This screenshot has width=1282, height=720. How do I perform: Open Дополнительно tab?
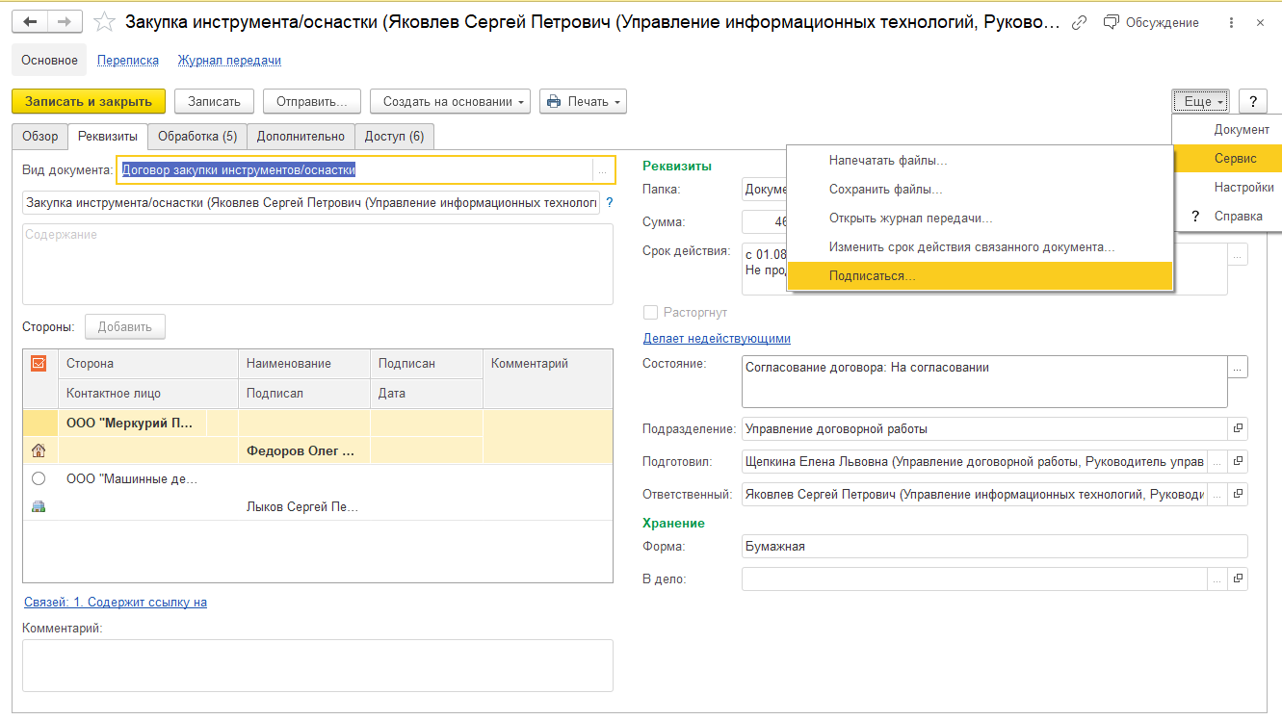pyautogui.click(x=301, y=137)
